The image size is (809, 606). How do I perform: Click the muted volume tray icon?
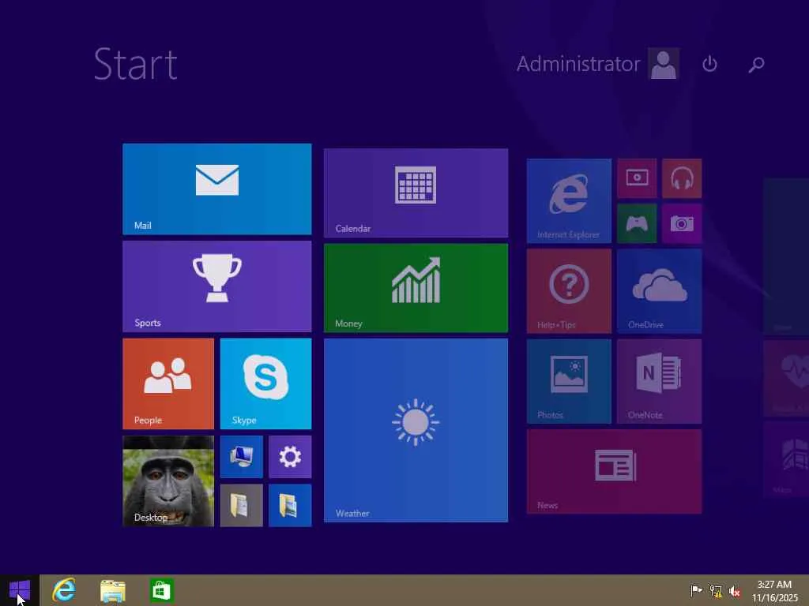pyautogui.click(x=735, y=591)
